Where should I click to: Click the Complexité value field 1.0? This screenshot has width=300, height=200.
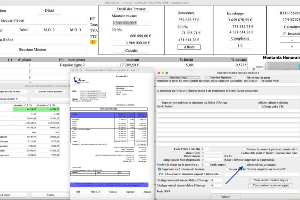coord(240,46)
